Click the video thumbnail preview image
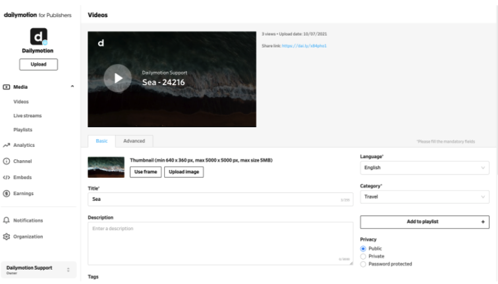498x284 pixels. pyautogui.click(x=106, y=167)
